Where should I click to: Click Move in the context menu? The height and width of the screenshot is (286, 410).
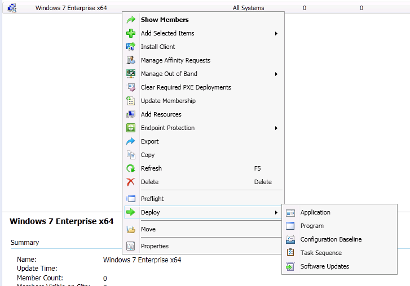point(148,229)
